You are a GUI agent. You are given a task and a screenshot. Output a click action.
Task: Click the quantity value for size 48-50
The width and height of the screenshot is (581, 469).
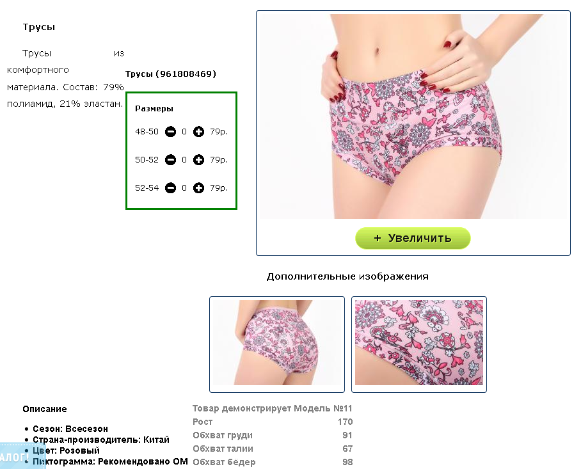pos(184,132)
